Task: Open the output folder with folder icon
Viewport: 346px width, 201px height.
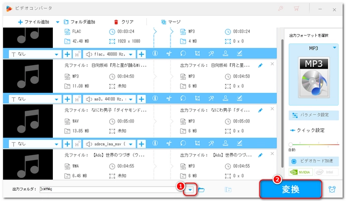Action: click(x=201, y=190)
